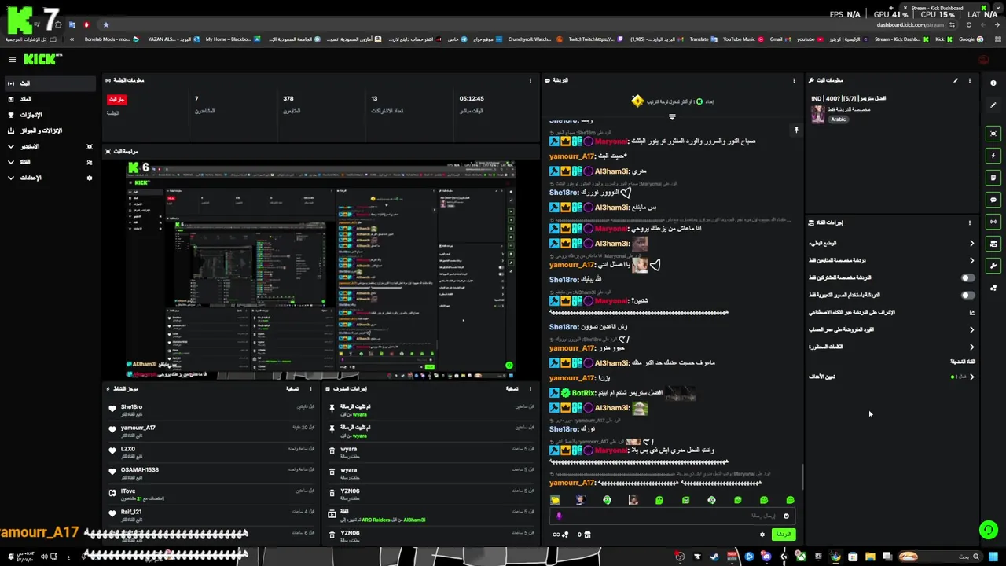The image size is (1006, 566).
Task: Open the hamburger menu beside the Kick logo
Action: 13,60
